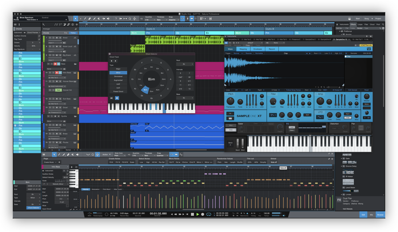
Task: Toggle the Play Track checkbox
Action: pos(39,39)
